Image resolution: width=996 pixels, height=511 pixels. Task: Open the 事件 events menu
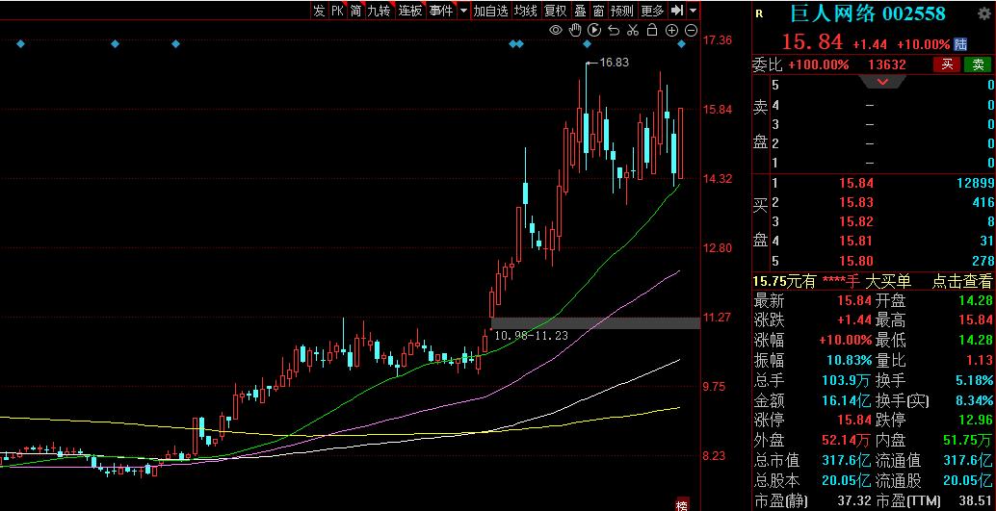[441, 11]
